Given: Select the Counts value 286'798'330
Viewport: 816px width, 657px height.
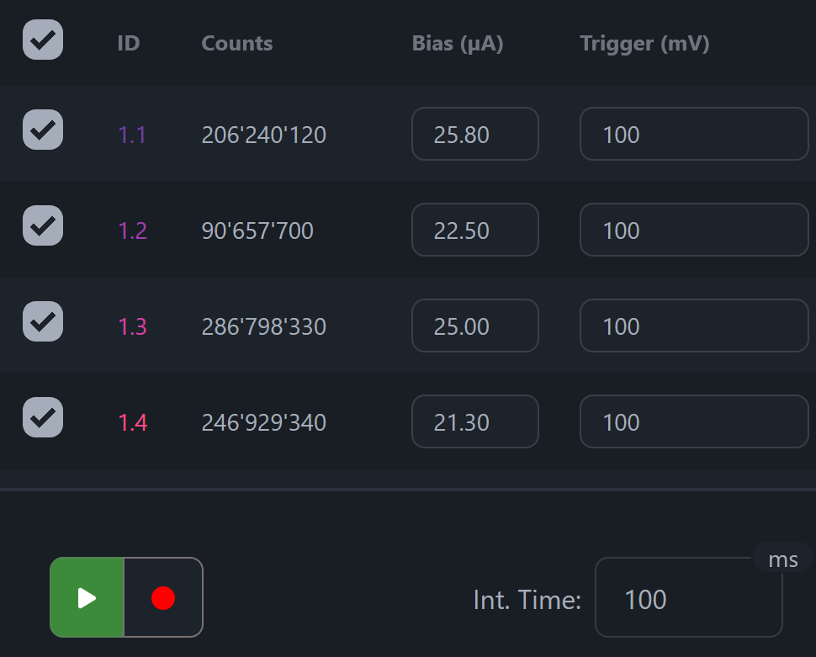Looking at the screenshot, I should [263, 326].
